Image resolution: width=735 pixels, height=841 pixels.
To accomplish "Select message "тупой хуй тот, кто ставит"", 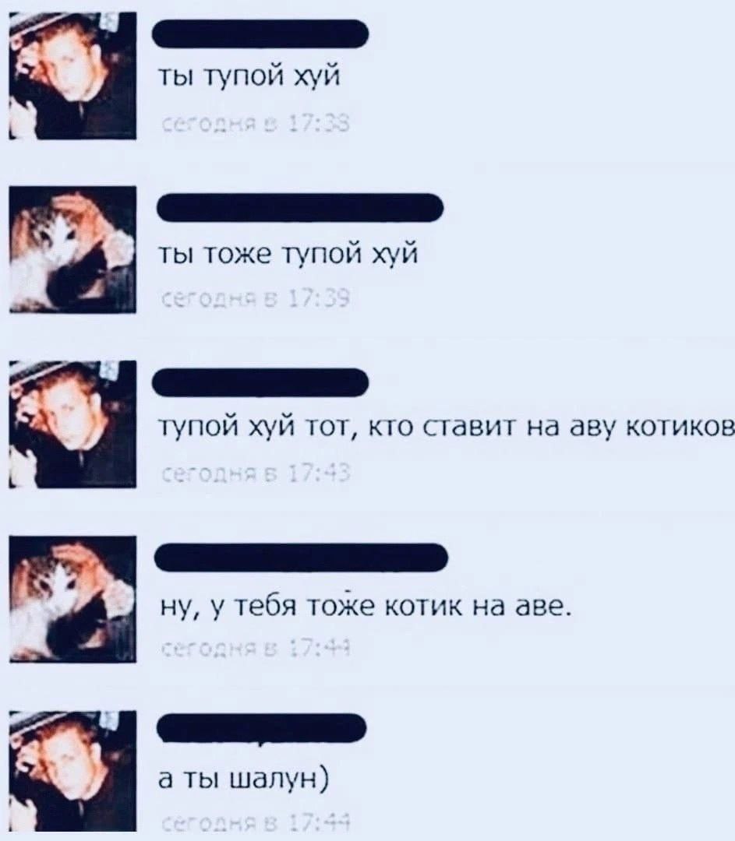I will [446, 428].
